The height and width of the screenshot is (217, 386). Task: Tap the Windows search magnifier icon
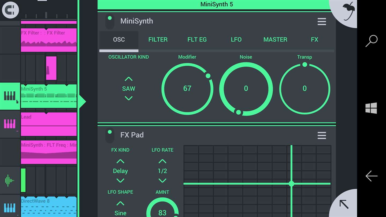pyautogui.click(x=371, y=41)
